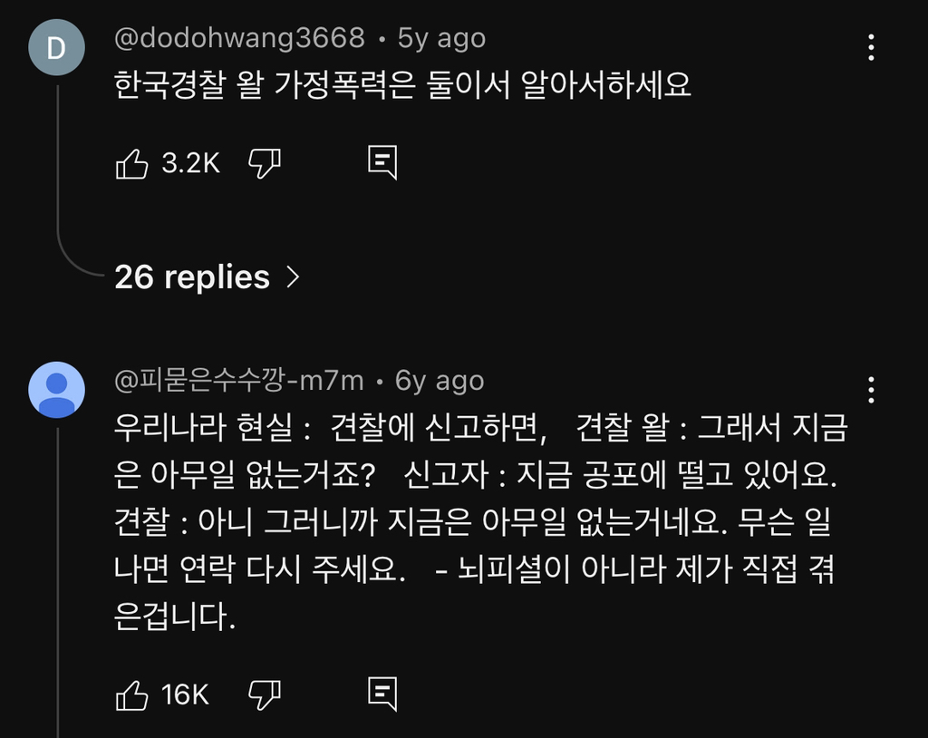928x738 pixels.
Task: Click the 3.2K like count
Action: click(190, 163)
